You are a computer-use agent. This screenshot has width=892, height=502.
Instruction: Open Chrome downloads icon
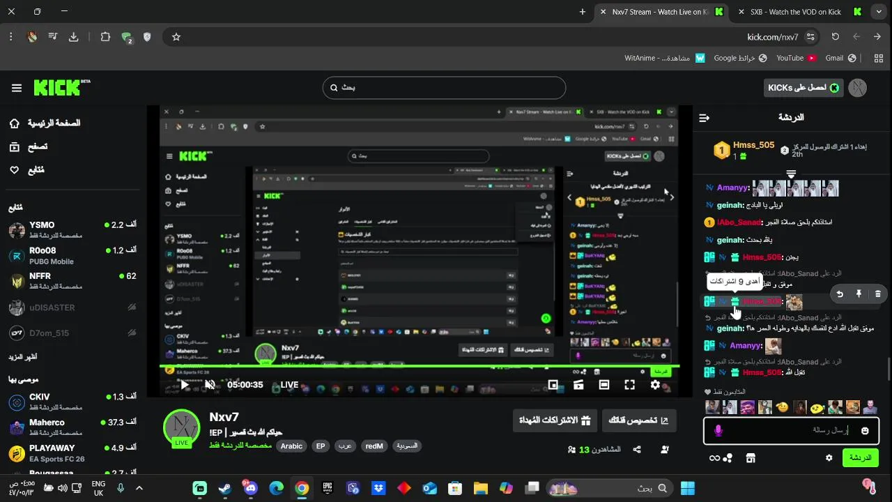tap(73, 37)
